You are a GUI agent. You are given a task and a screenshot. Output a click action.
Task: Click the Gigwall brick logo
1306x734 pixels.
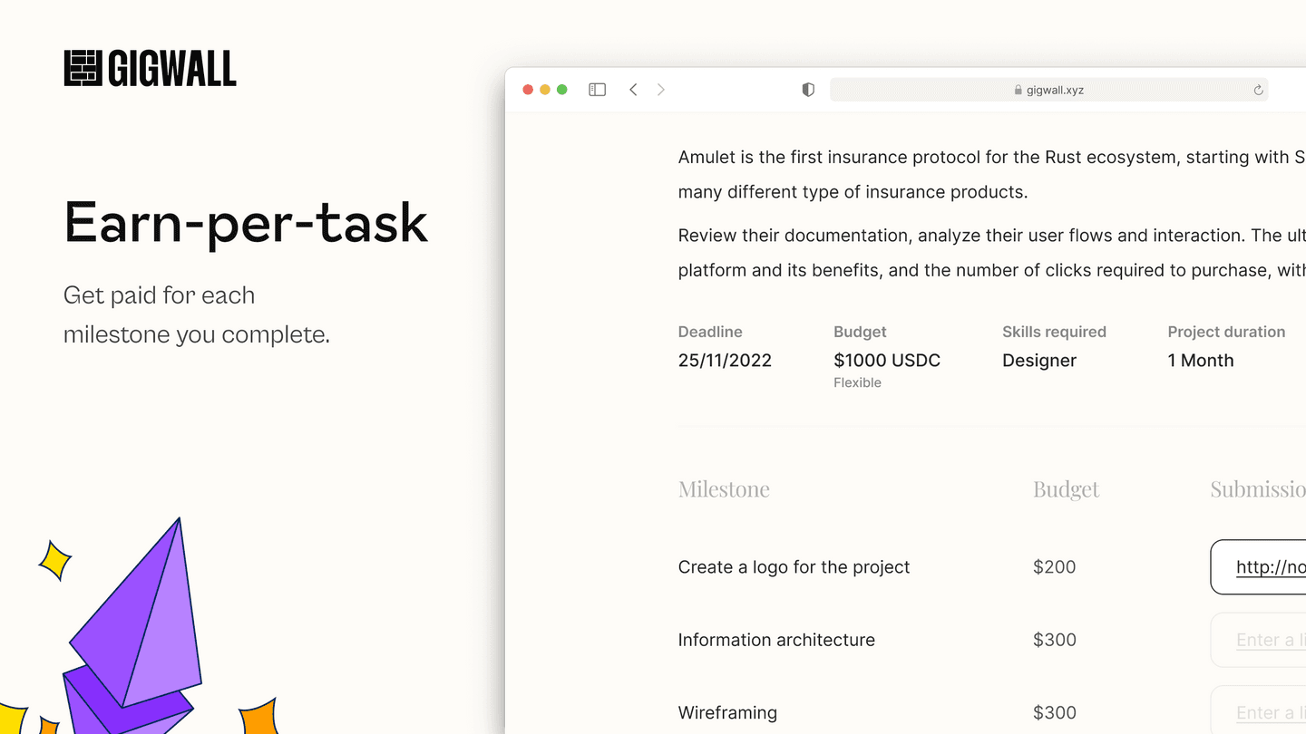pos(83,68)
